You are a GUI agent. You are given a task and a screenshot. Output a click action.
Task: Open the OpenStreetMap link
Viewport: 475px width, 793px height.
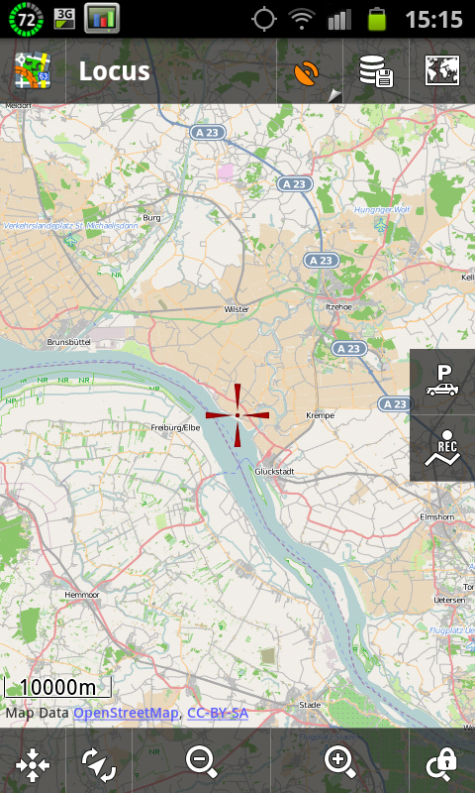(x=126, y=713)
